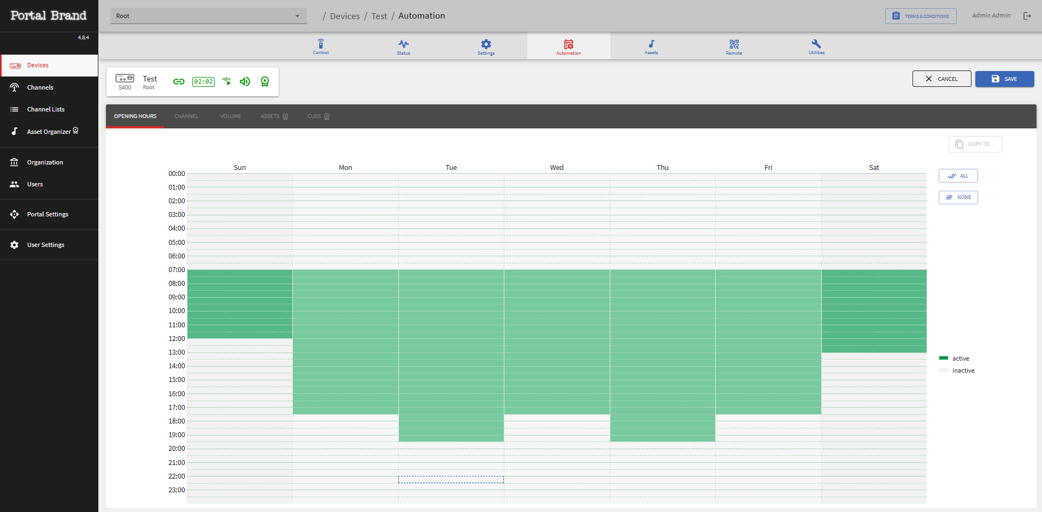
Task: Click the Test breadcrumb link
Action: point(379,16)
